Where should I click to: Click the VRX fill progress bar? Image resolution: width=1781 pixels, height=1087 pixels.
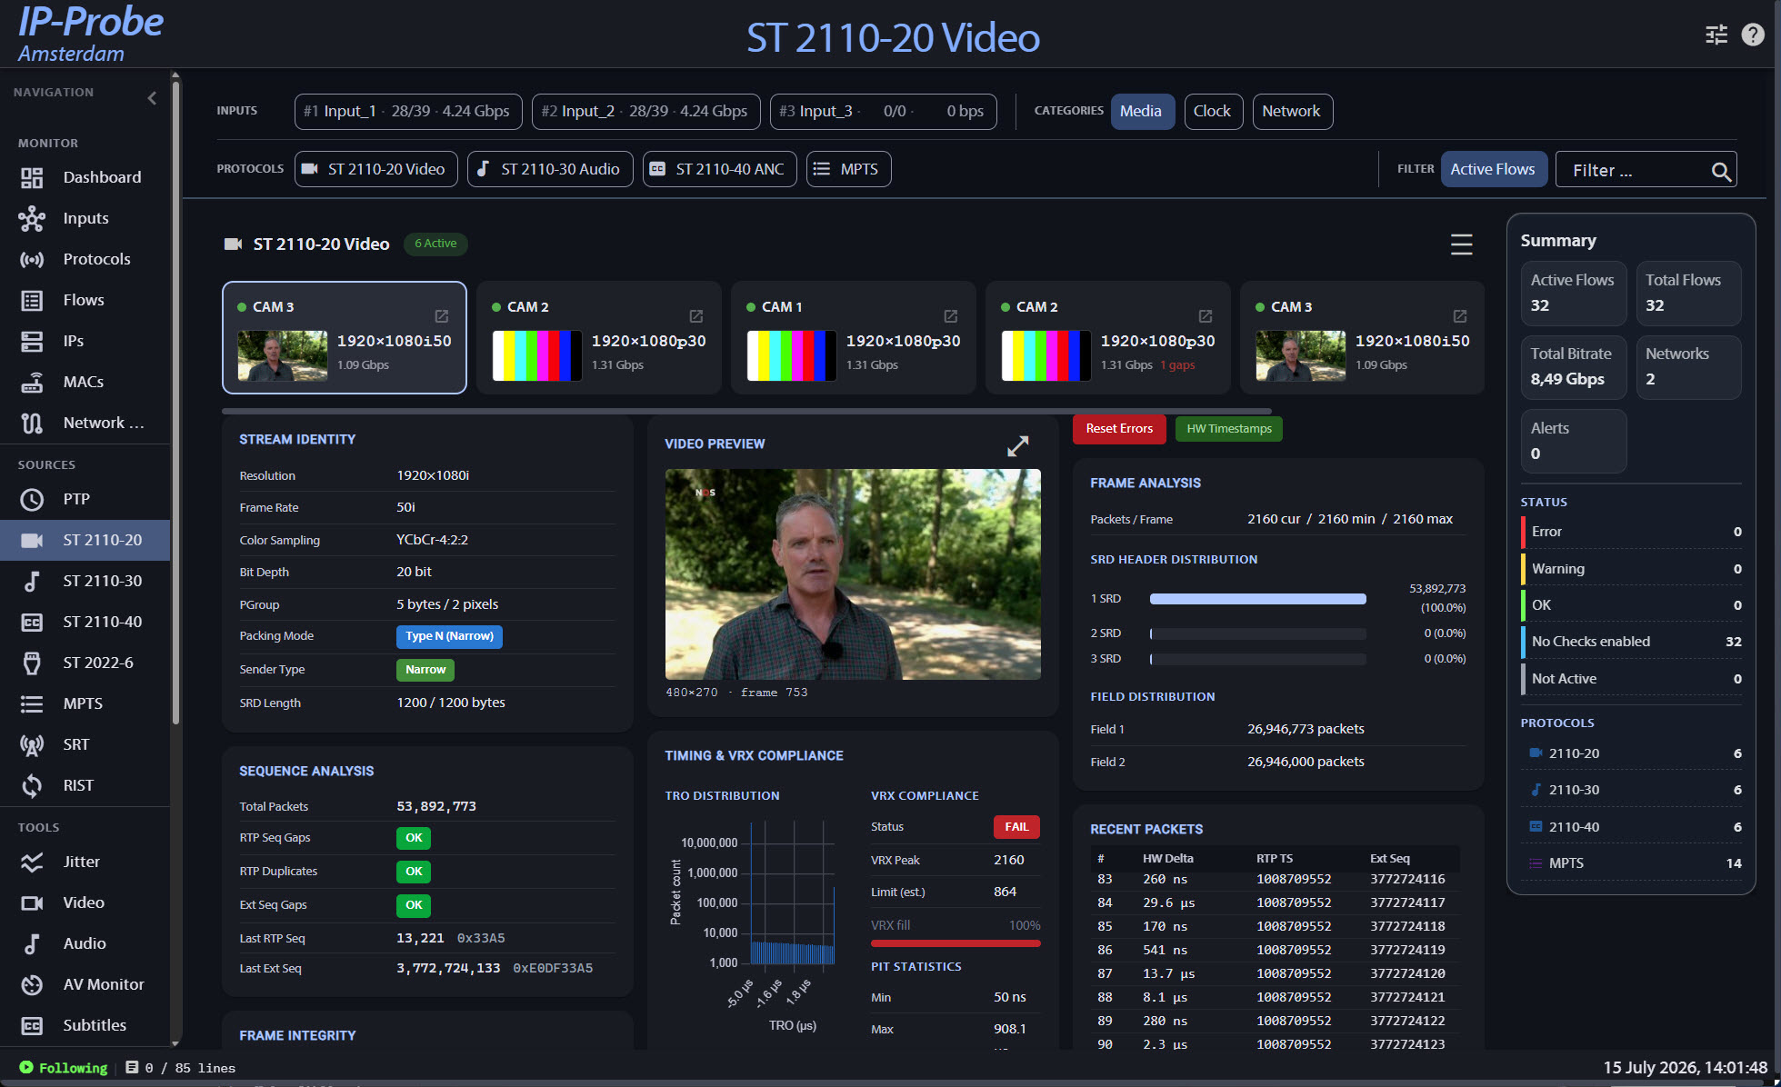(955, 943)
